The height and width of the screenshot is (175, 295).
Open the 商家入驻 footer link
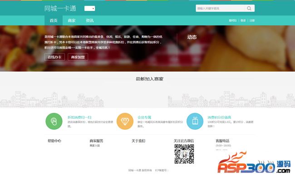(x=95, y=146)
